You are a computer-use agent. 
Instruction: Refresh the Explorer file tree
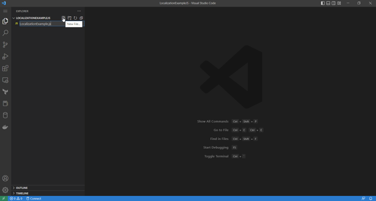75,18
